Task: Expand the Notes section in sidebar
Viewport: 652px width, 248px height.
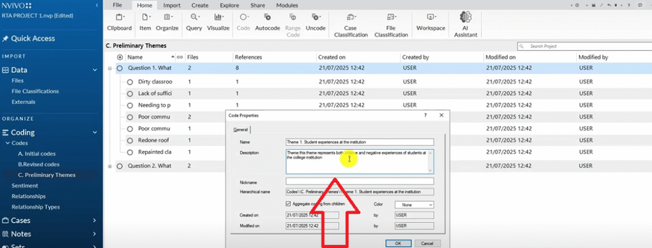Action: tap(95, 234)
